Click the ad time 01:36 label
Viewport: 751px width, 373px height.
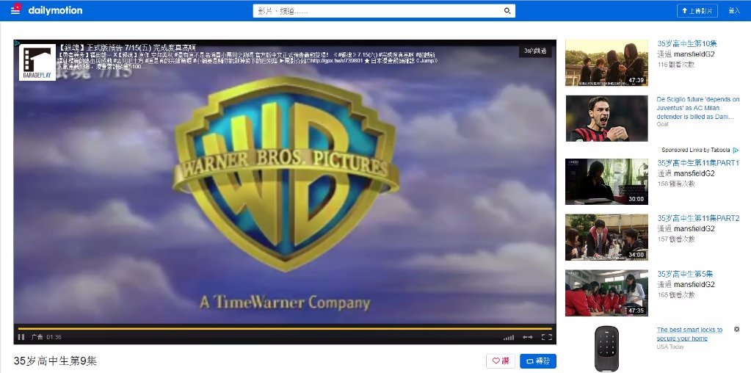54,337
